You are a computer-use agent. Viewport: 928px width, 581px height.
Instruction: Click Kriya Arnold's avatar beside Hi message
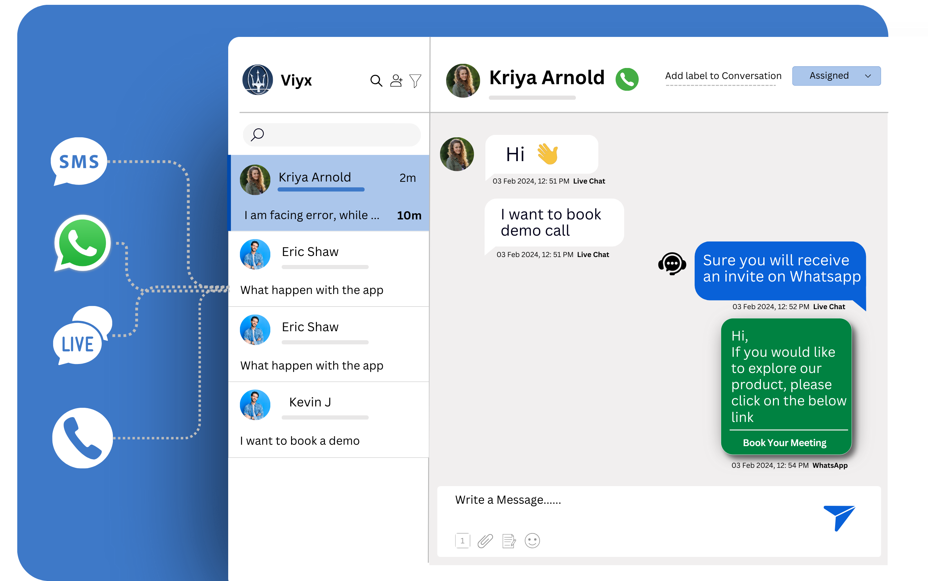(x=457, y=154)
